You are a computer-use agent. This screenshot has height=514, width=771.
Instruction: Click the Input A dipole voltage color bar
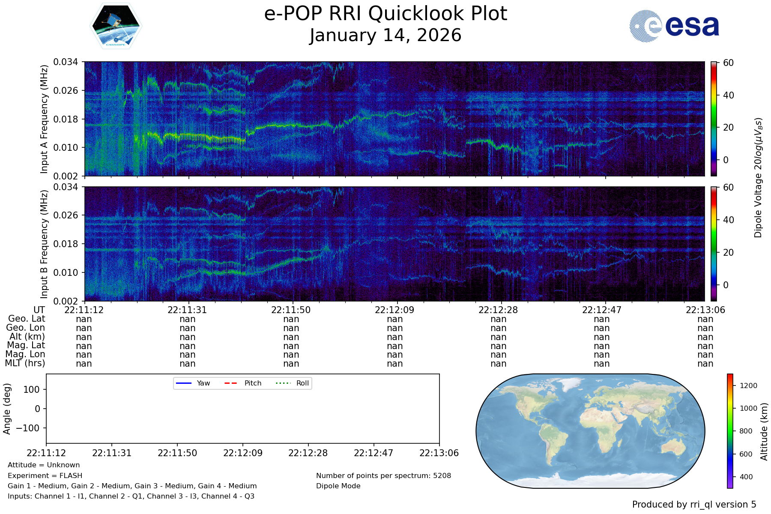point(714,119)
